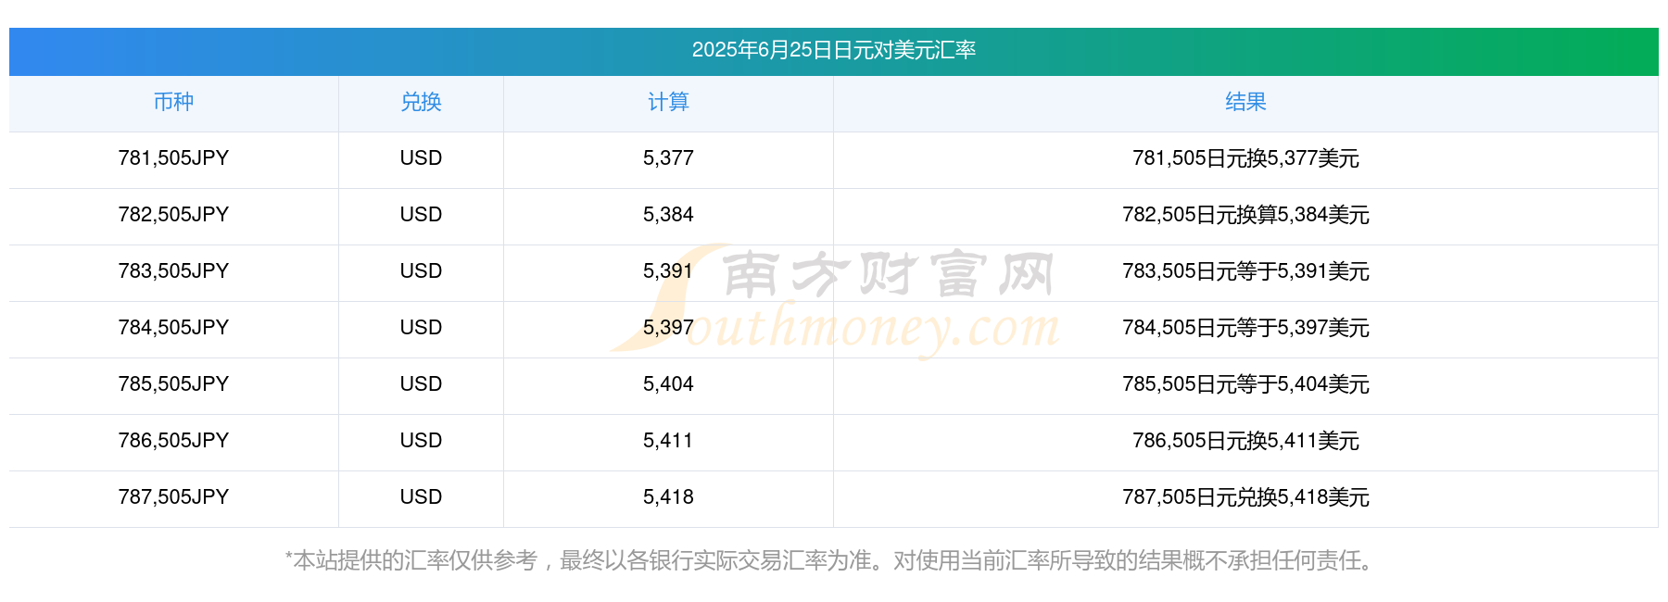
Task: Click result 782,505日元换算5,384美元
Action: [1245, 215]
